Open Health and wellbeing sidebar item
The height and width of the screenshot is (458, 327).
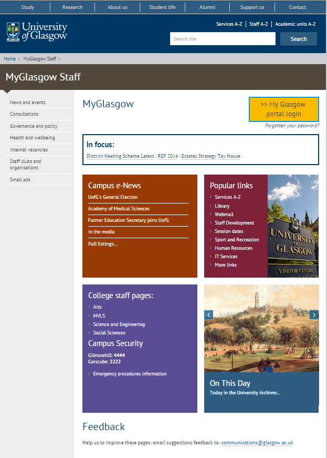33,138
